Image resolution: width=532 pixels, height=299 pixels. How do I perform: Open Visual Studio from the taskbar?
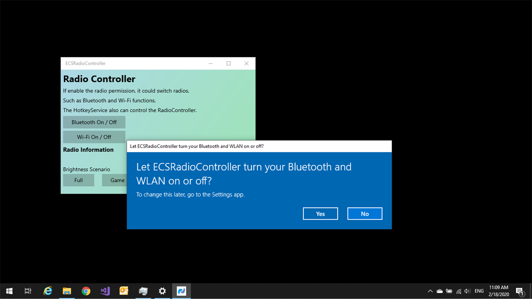tap(105, 291)
